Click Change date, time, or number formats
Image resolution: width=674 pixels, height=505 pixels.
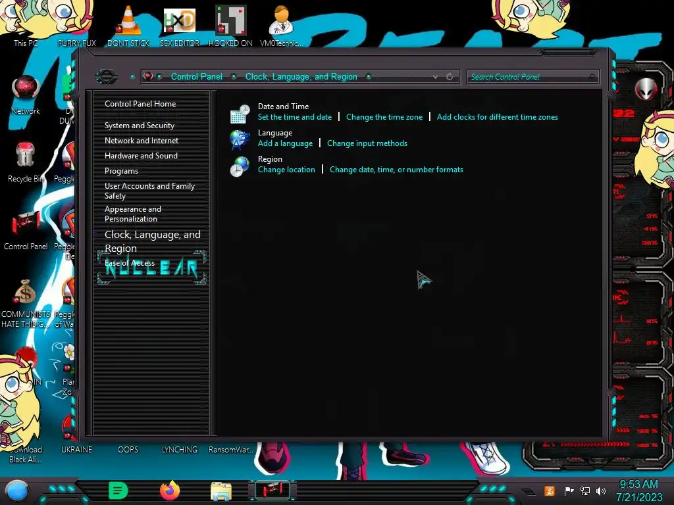396,170
